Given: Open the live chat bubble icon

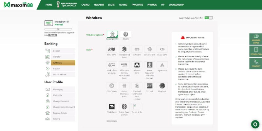Looking at the screenshot, I should click(x=255, y=124).
